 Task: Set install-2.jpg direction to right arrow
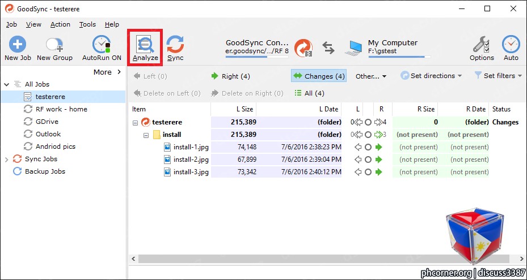pyautogui.click(x=379, y=160)
